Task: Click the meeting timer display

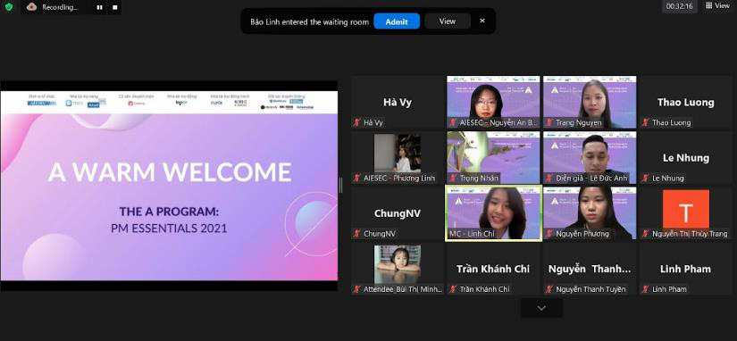Action: click(679, 6)
